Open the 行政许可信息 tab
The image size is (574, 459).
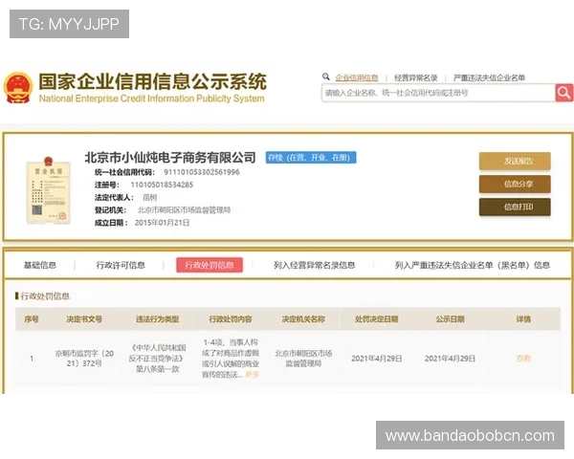(x=121, y=265)
